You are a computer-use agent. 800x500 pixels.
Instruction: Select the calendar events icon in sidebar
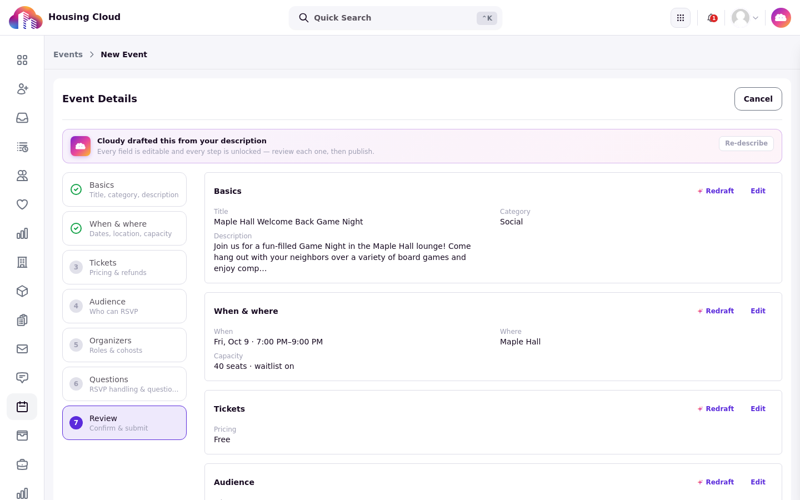coord(22,407)
